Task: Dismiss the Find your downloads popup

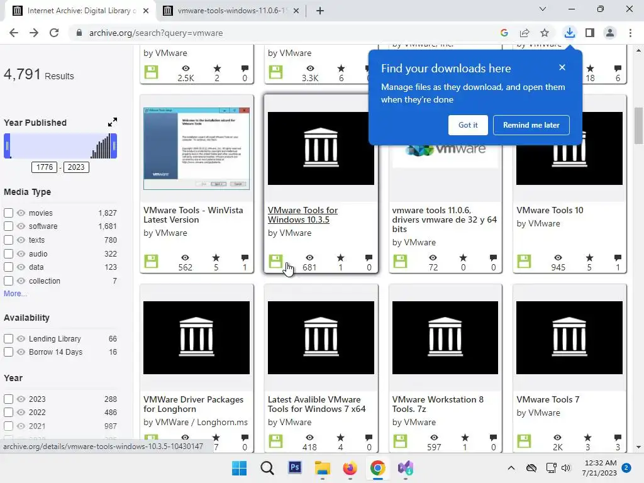Action: click(562, 67)
